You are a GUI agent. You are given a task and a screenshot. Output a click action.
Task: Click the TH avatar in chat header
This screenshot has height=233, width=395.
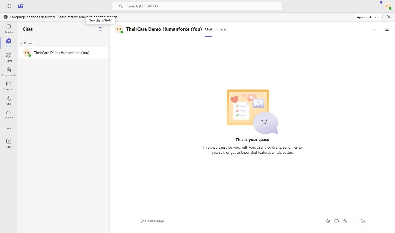point(119,29)
